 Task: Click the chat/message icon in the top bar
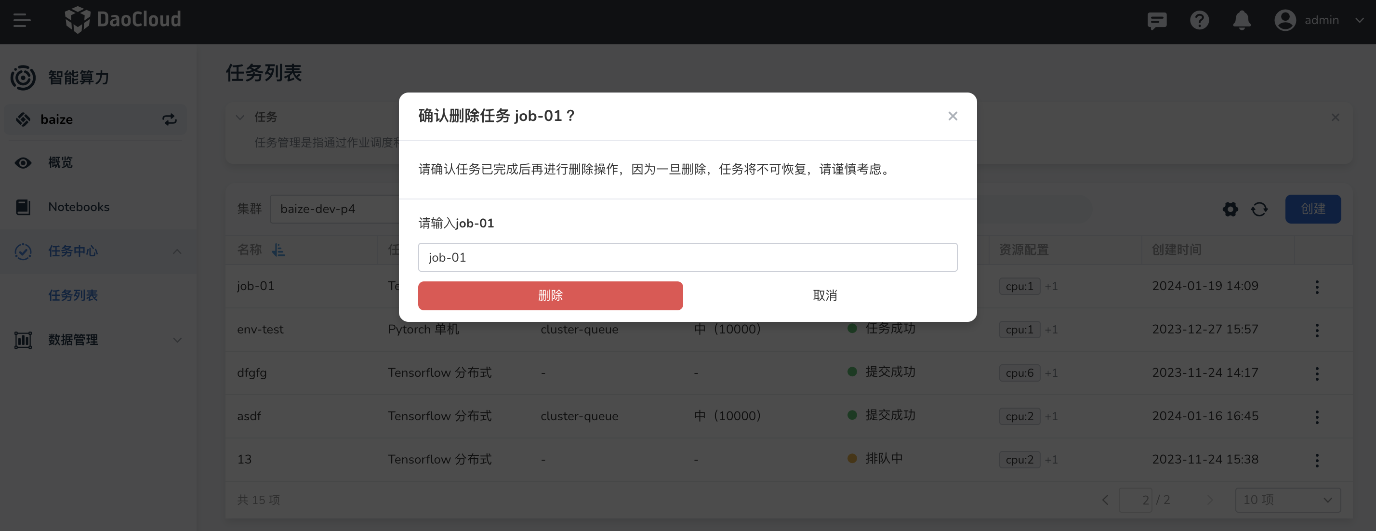tap(1157, 20)
